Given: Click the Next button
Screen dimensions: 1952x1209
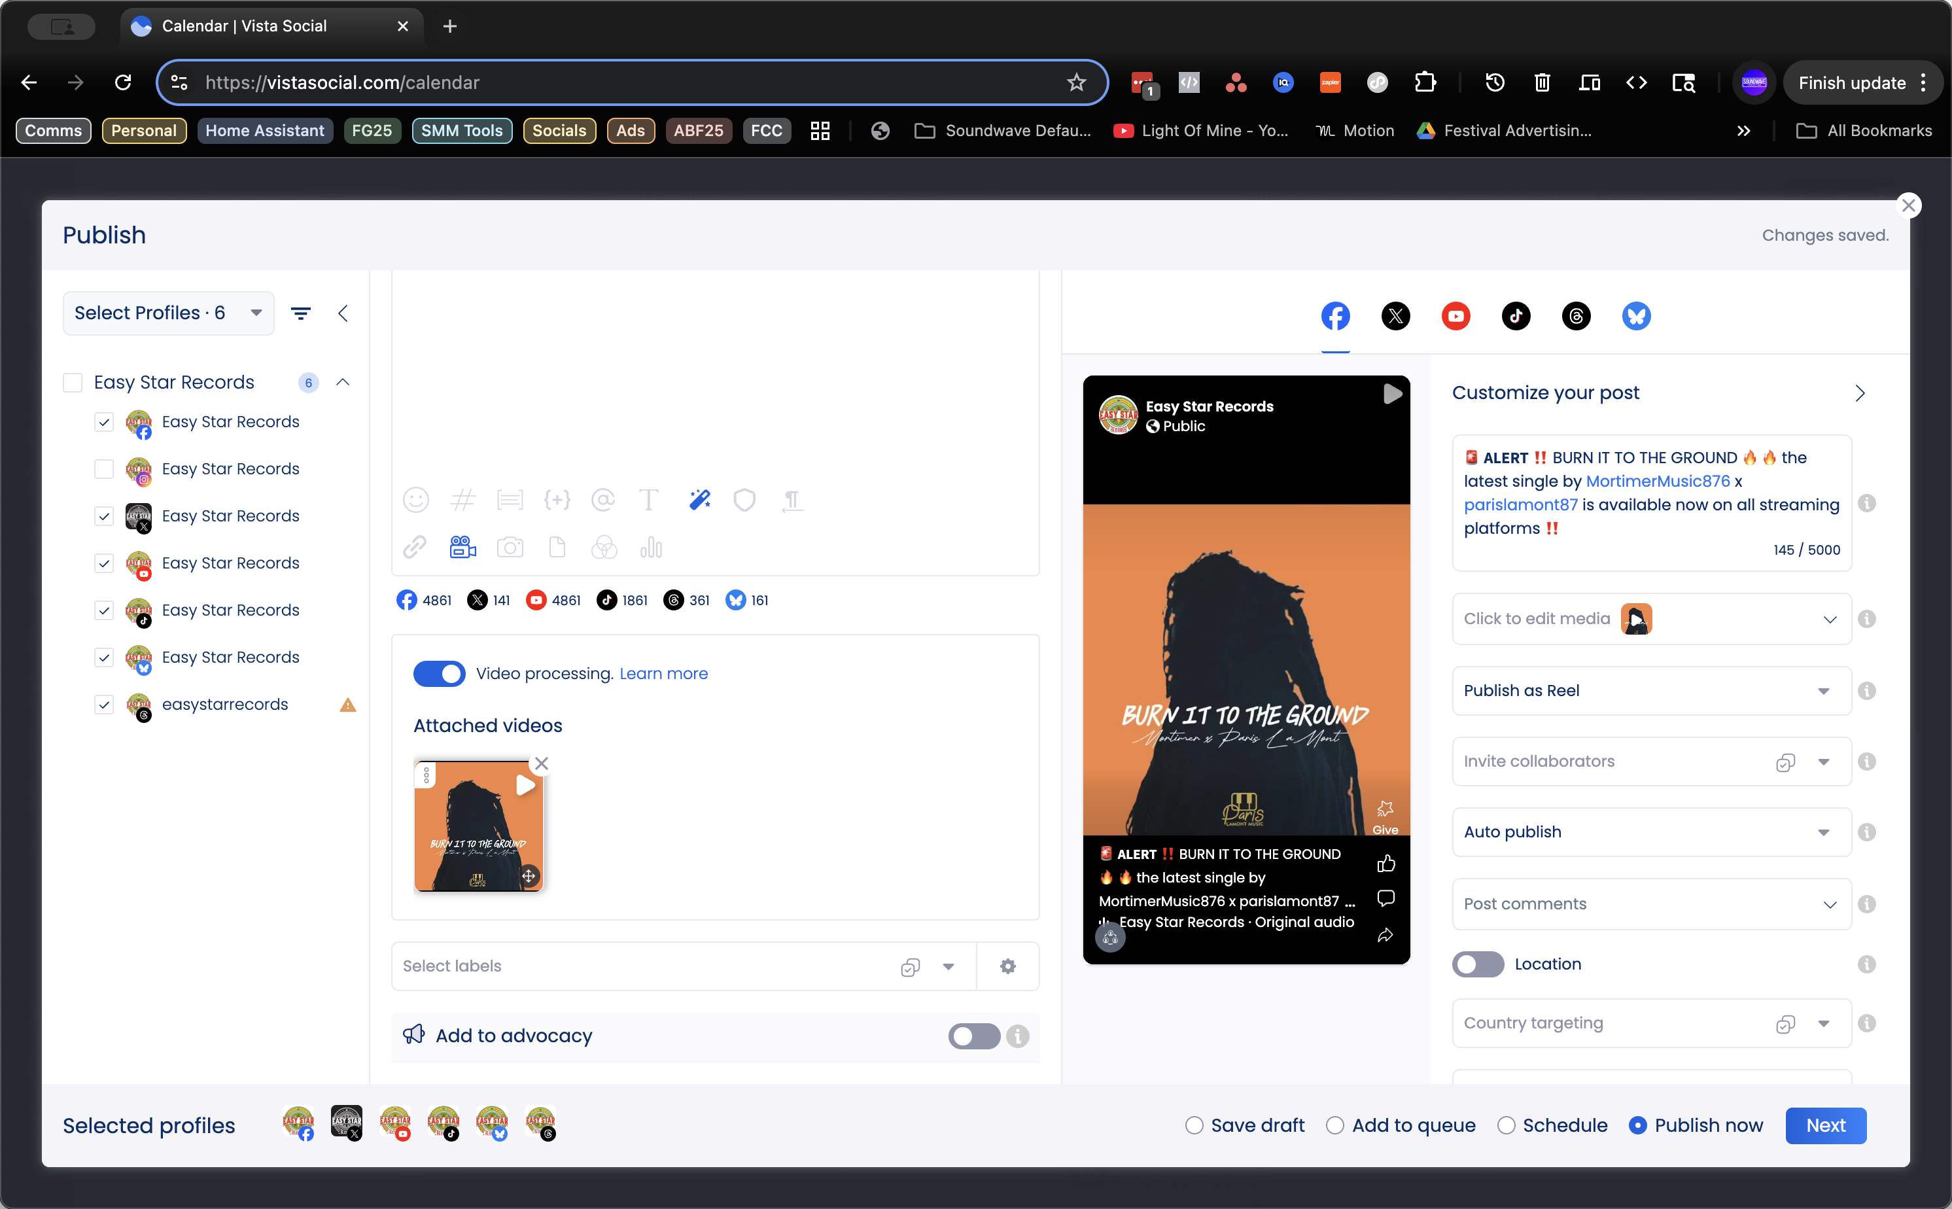Looking at the screenshot, I should coord(1825,1126).
